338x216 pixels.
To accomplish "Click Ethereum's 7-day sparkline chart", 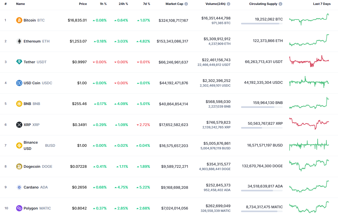I will [x=309, y=41].
